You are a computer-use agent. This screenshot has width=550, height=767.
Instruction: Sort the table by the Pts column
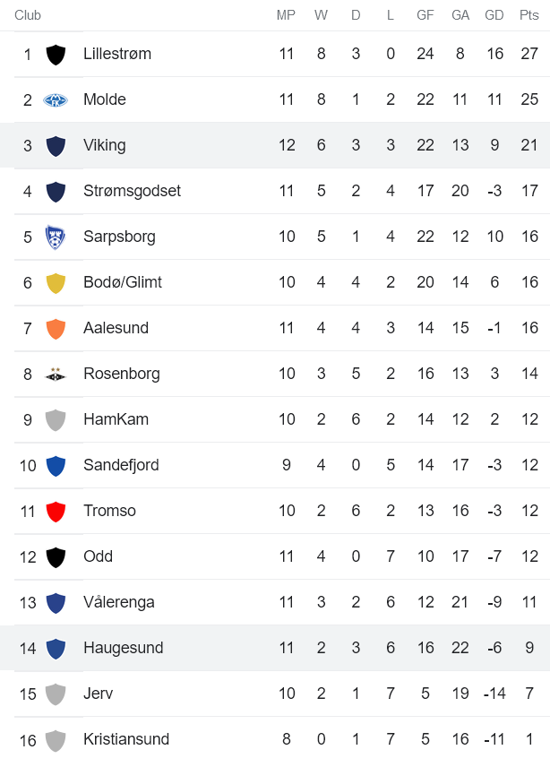pos(529,15)
